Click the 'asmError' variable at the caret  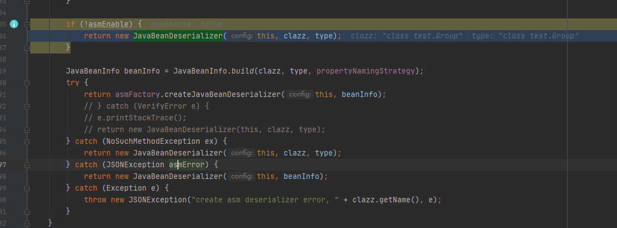tap(187, 165)
